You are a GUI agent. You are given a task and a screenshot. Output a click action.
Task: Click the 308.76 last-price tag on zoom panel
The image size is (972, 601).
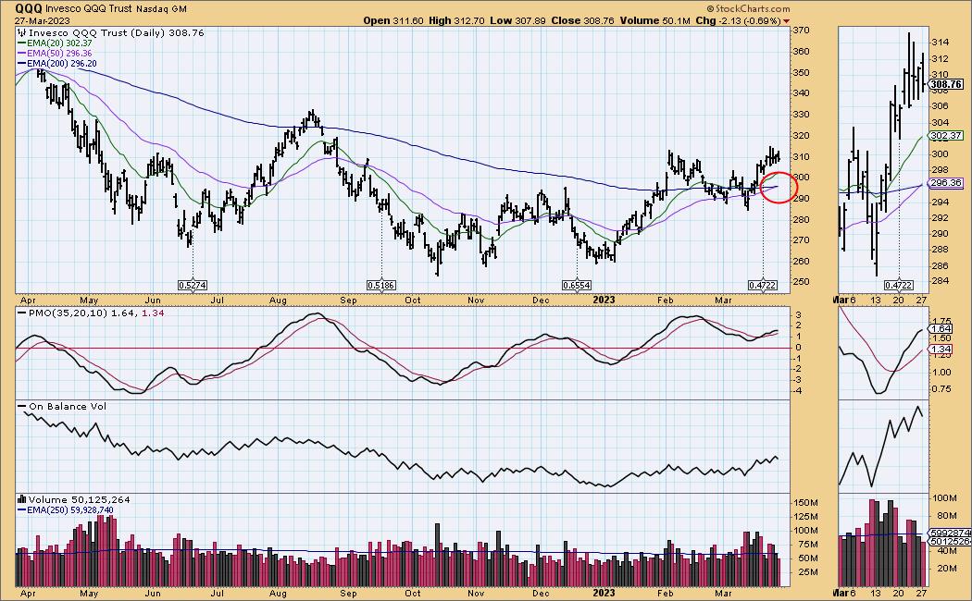coord(946,84)
